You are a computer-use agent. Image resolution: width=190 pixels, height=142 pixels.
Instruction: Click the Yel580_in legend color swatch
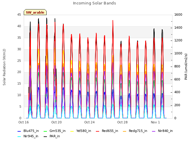(72, 131)
